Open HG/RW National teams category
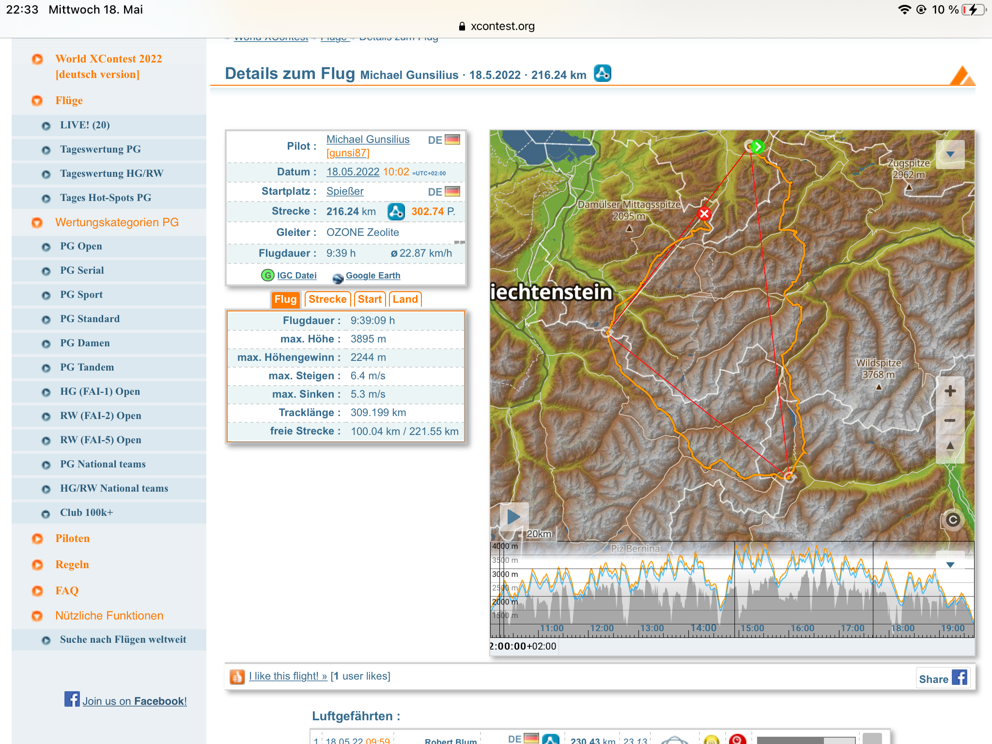992x744 pixels. pyautogui.click(x=109, y=489)
